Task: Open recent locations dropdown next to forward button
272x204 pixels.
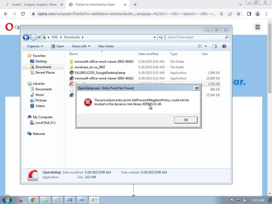Action: tap(39, 37)
